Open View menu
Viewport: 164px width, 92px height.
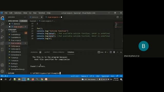pyautogui.click(x=25, y=13)
